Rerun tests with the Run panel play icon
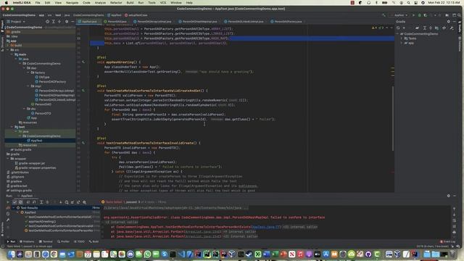This screenshot has height=261, width=464. pos(8,202)
